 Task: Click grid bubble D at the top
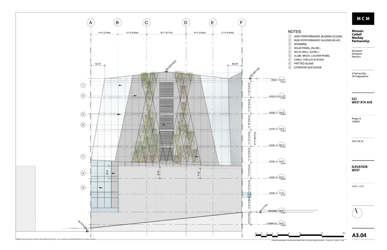tap(186, 22)
